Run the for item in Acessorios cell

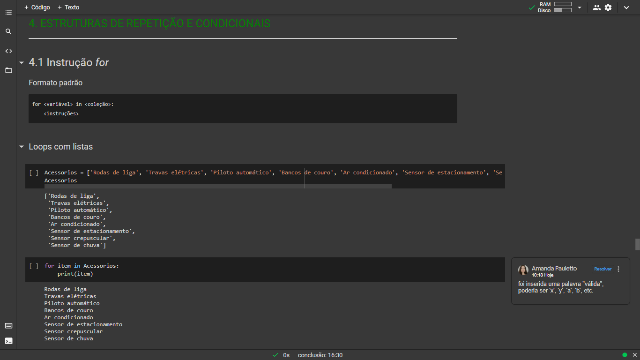(34, 266)
